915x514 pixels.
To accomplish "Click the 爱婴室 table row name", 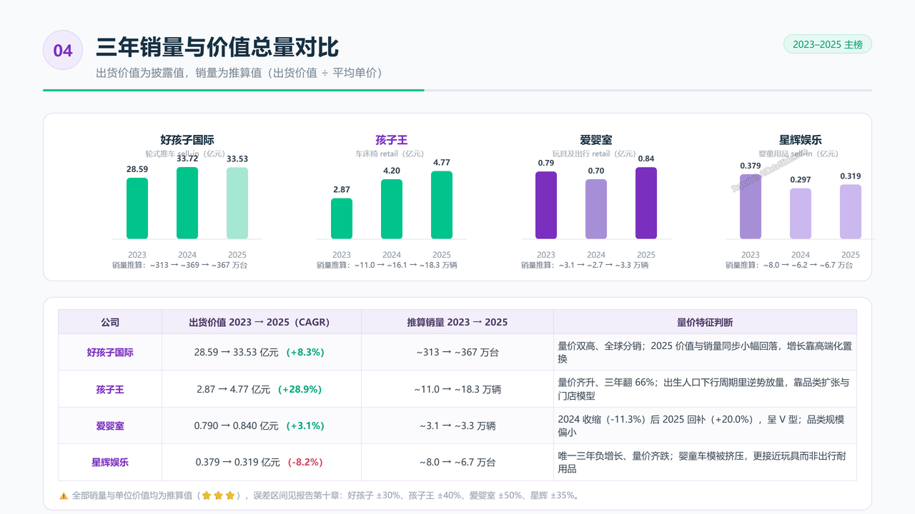I will [x=110, y=425].
